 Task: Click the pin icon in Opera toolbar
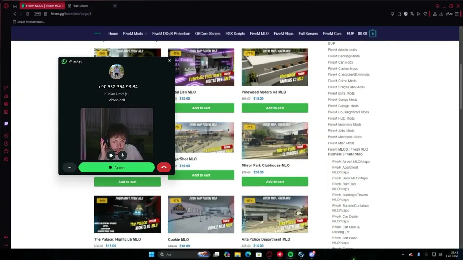point(392,14)
